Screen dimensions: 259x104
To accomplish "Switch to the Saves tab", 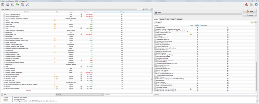I will coord(173,19).
